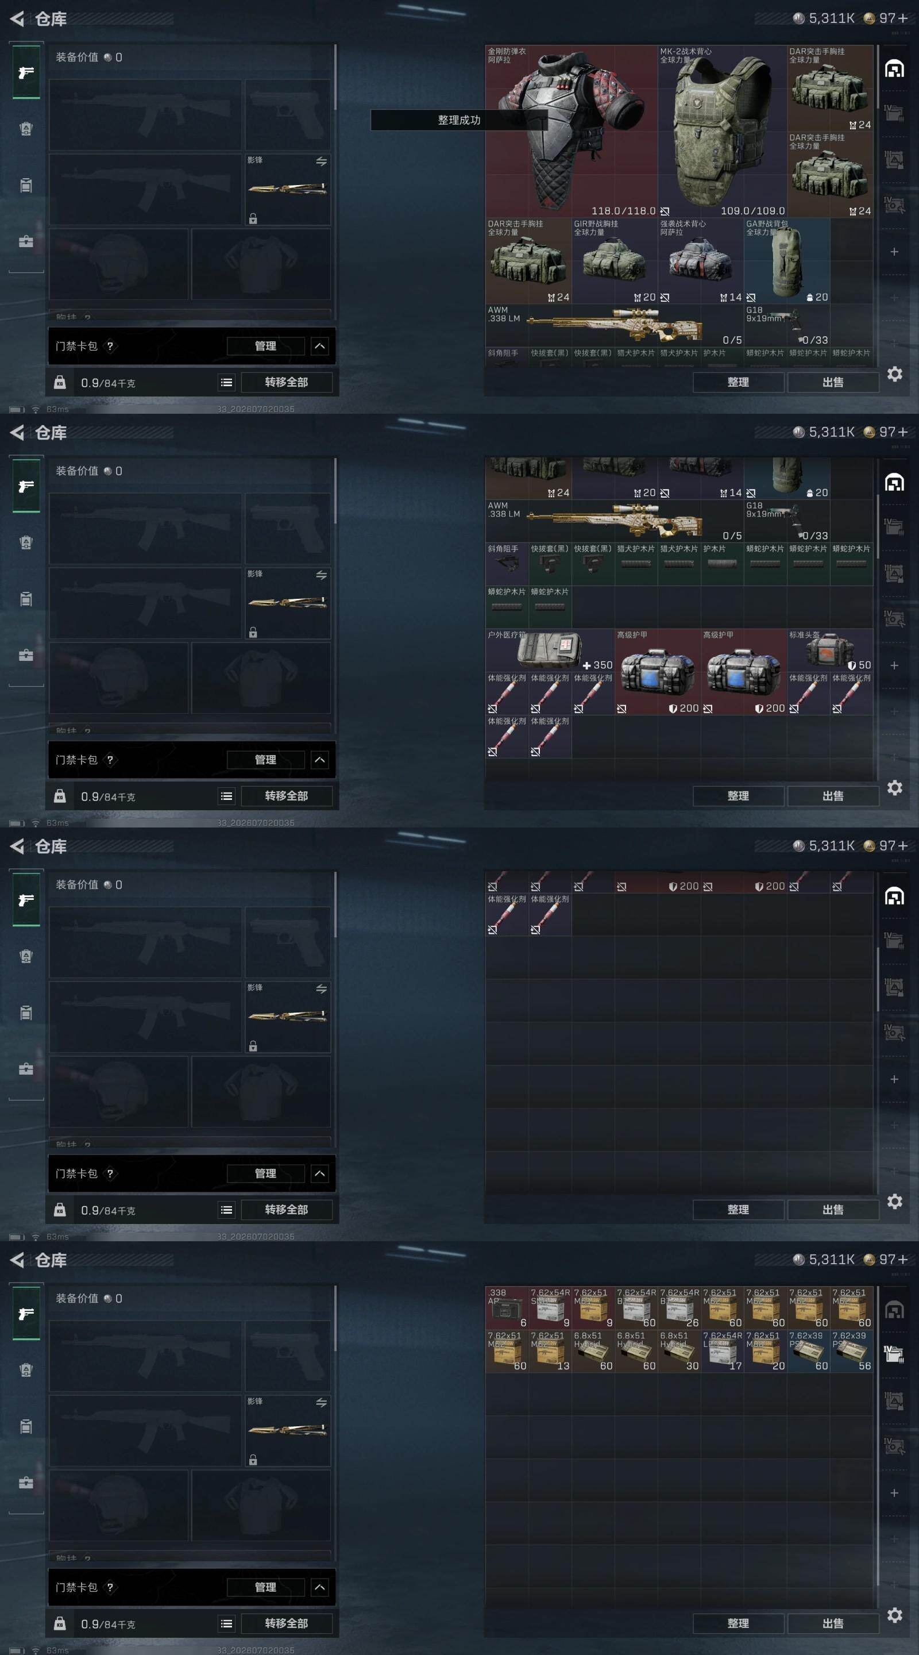Click 出售 below the 金刚防弹衣 grid
This screenshot has height=1655, width=919.
833,382
